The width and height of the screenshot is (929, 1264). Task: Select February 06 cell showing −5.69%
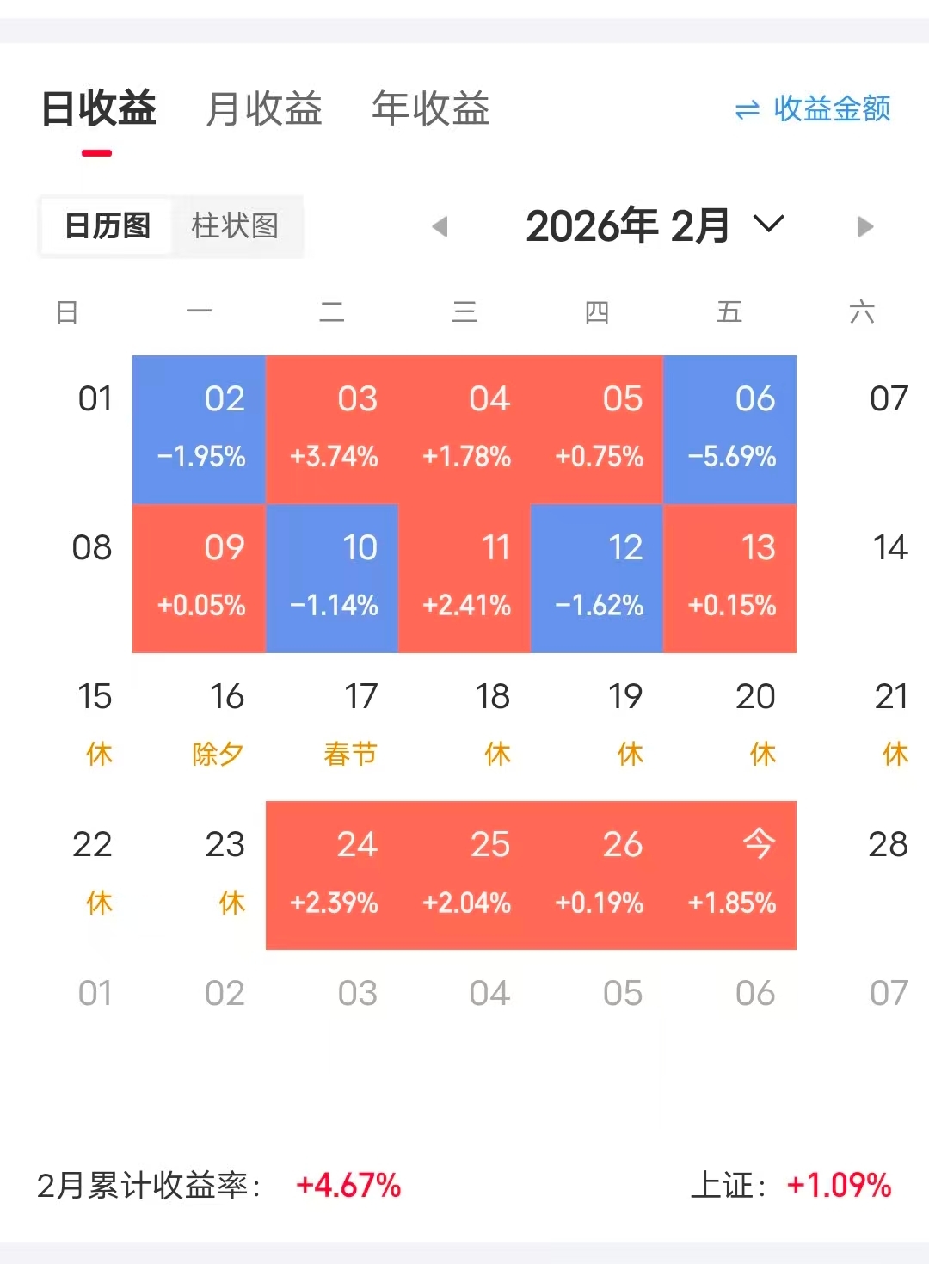[x=730, y=429]
